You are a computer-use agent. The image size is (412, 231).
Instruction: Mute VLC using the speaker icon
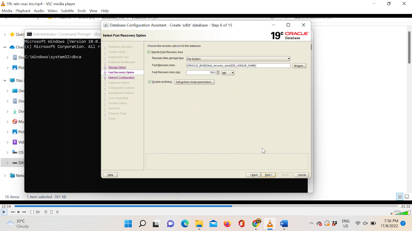(x=392, y=213)
